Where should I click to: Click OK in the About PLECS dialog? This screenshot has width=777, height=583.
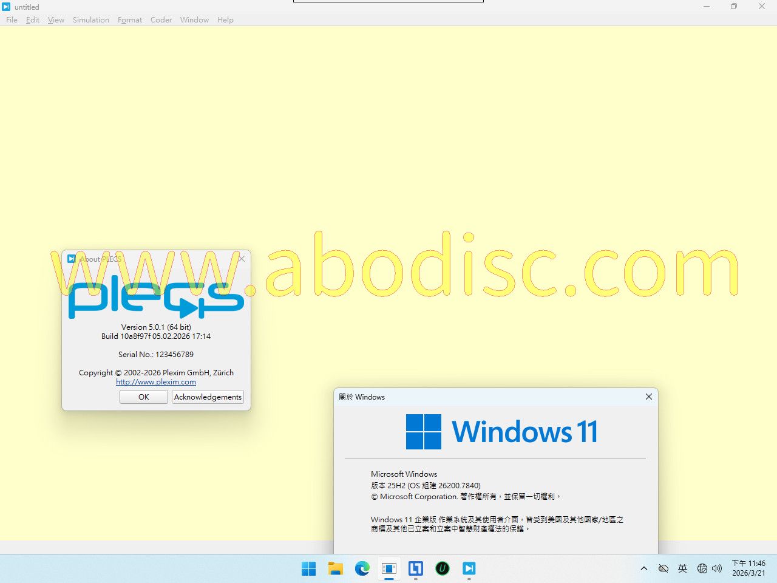click(x=144, y=397)
